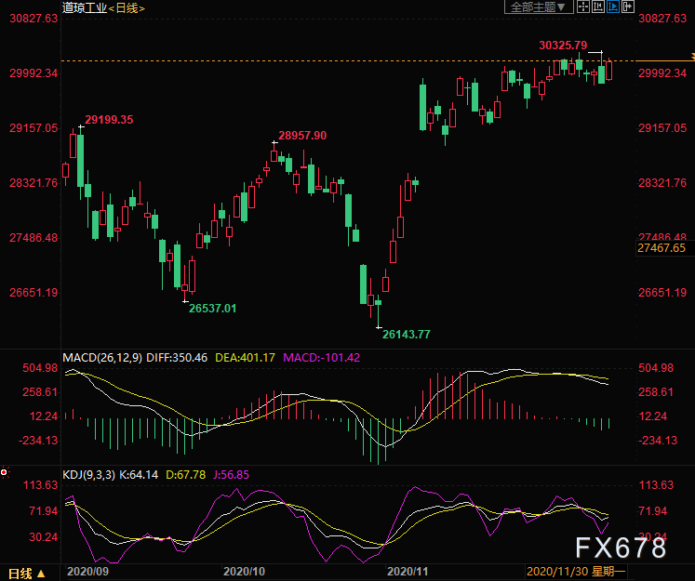Viewport: 695px width, 581px height.
Task: Click the 29199.35 peak price label
Action: pos(109,120)
